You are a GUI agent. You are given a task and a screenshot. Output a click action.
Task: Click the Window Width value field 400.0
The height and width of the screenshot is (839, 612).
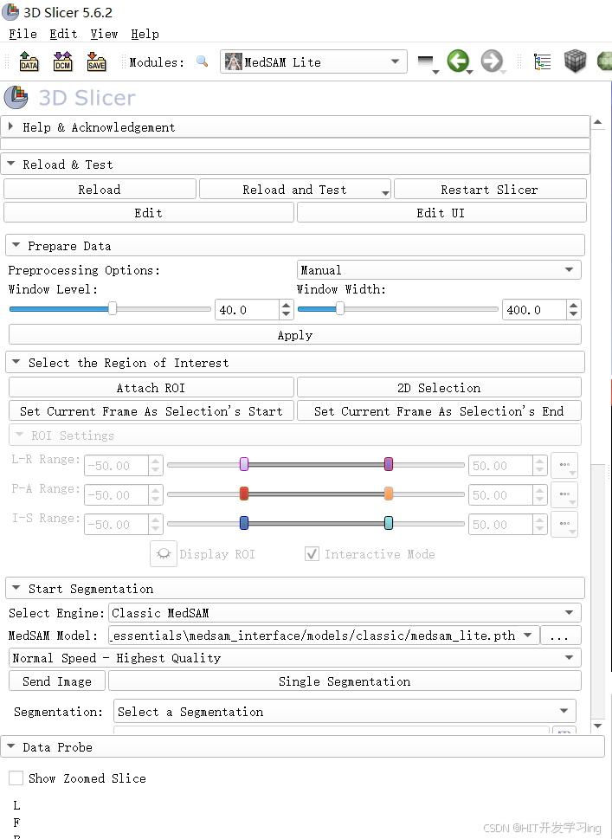(x=534, y=310)
